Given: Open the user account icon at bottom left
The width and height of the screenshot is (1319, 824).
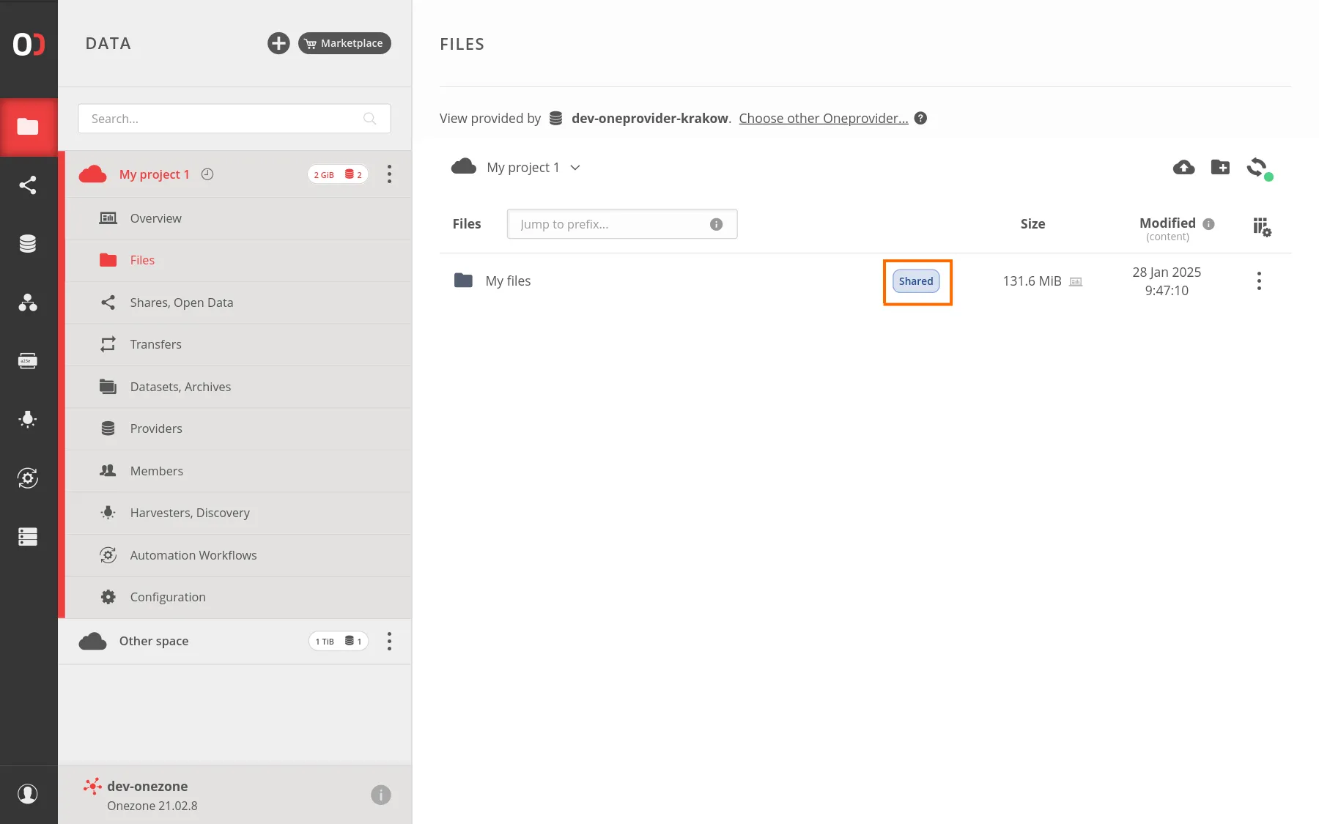Looking at the screenshot, I should click(29, 794).
